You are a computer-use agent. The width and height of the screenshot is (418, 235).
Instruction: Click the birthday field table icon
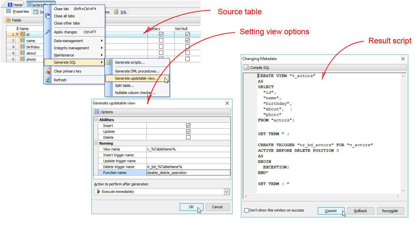[x=23, y=47]
